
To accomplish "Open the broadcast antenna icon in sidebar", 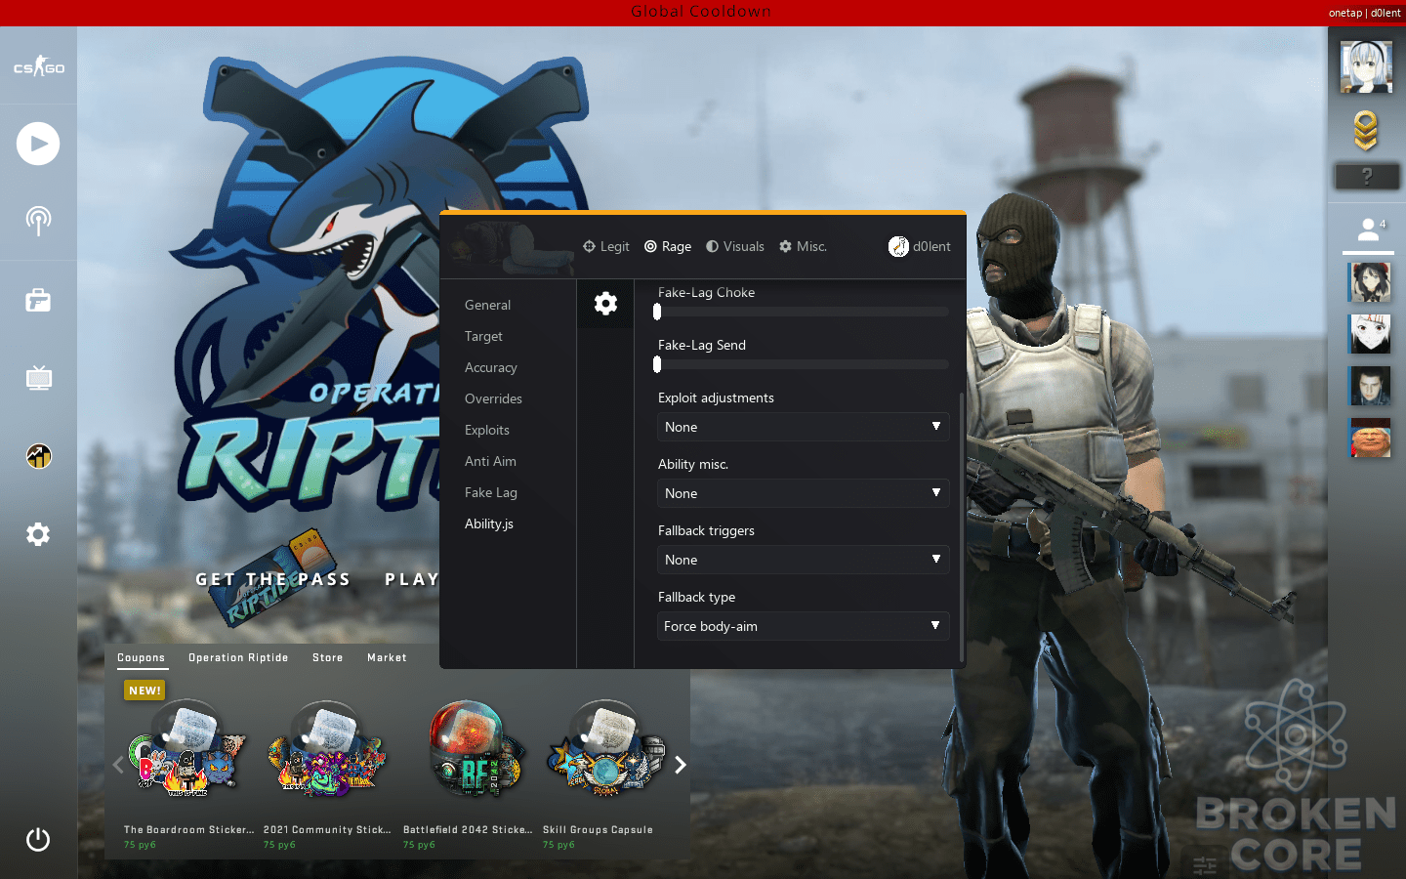I will 38,221.
